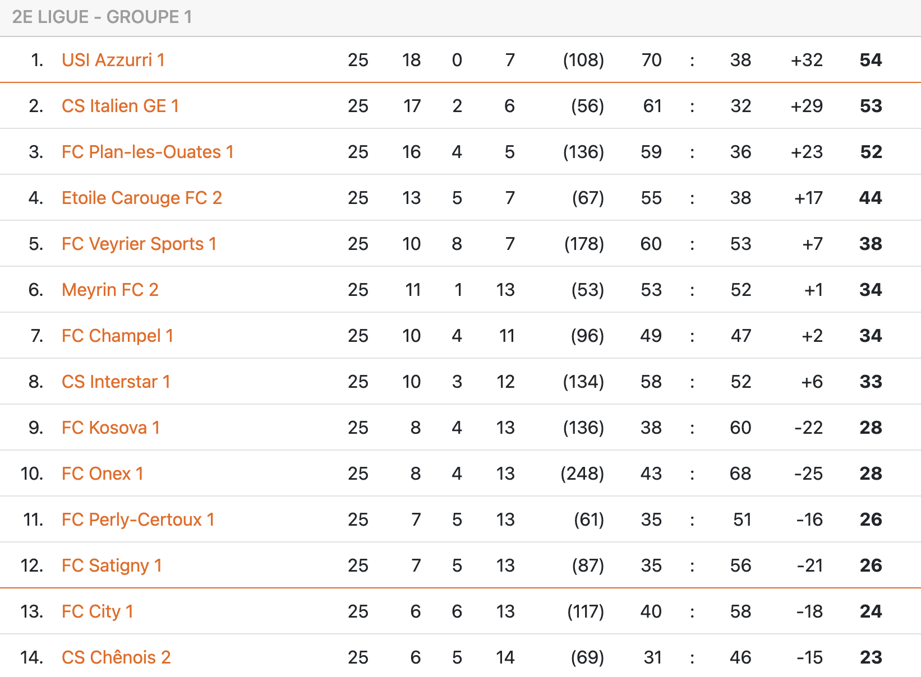Click CS Chênois 2's 23 points value

pyautogui.click(x=871, y=657)
